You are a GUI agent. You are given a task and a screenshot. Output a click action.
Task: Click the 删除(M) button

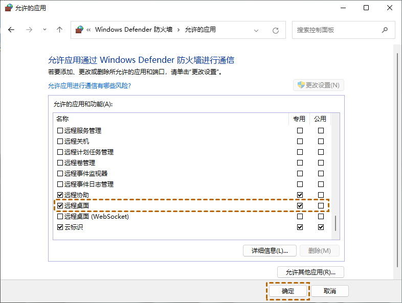pos(320,251)
